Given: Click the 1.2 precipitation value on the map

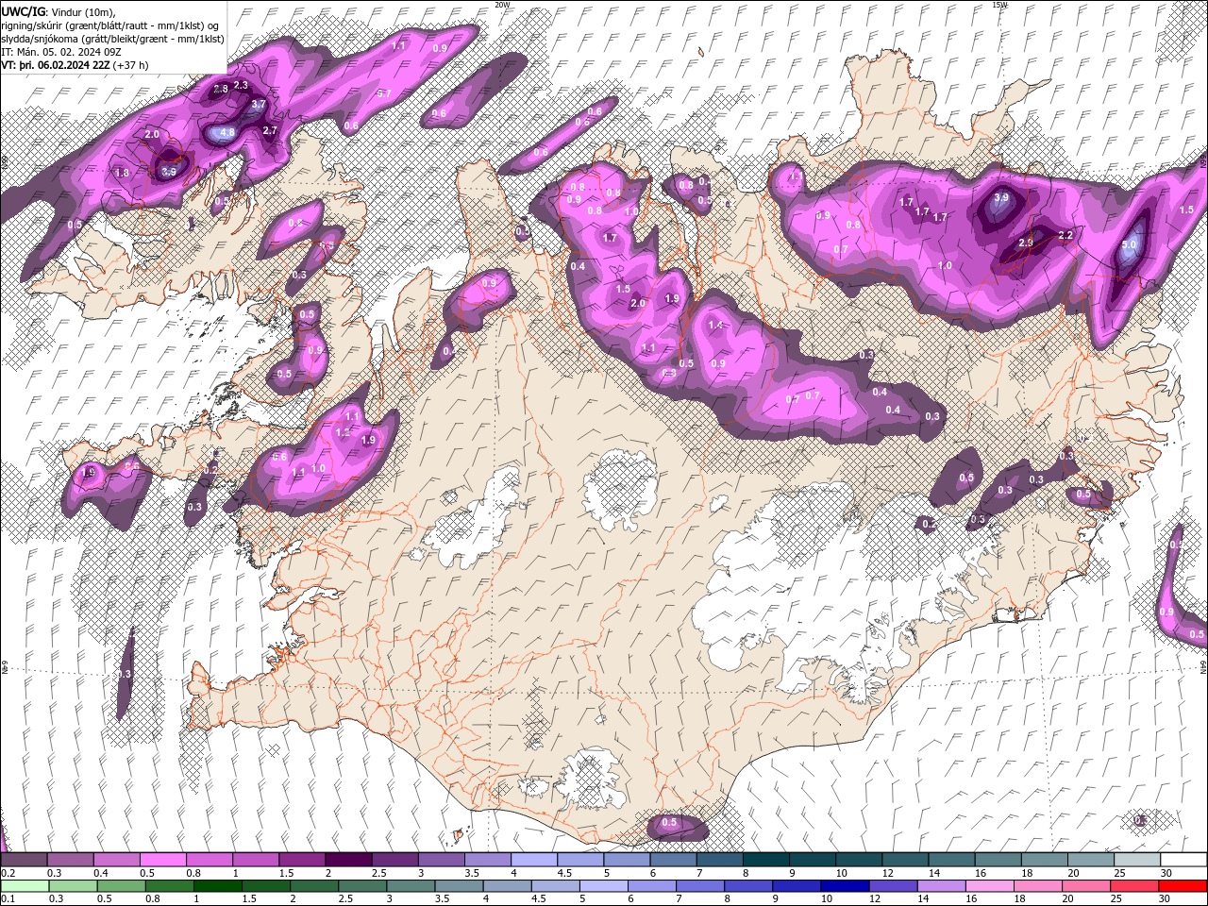Looking at the screenshot, I should click(x=344, y=432).
